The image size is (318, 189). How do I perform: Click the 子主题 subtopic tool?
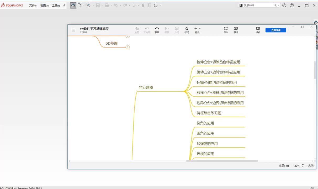point(147,30)
